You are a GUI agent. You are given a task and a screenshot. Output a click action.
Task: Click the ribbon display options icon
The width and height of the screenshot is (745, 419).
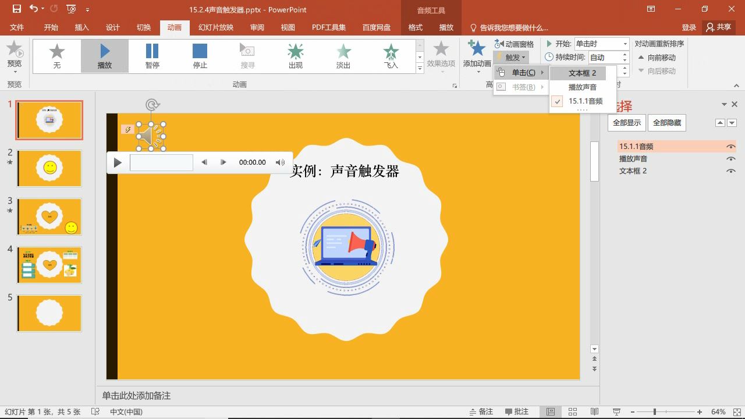(651, 9)
